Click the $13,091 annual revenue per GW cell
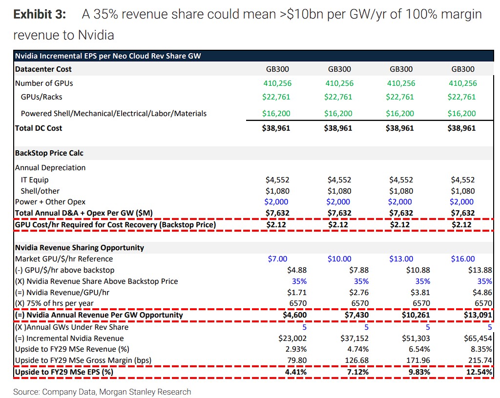 478,315
